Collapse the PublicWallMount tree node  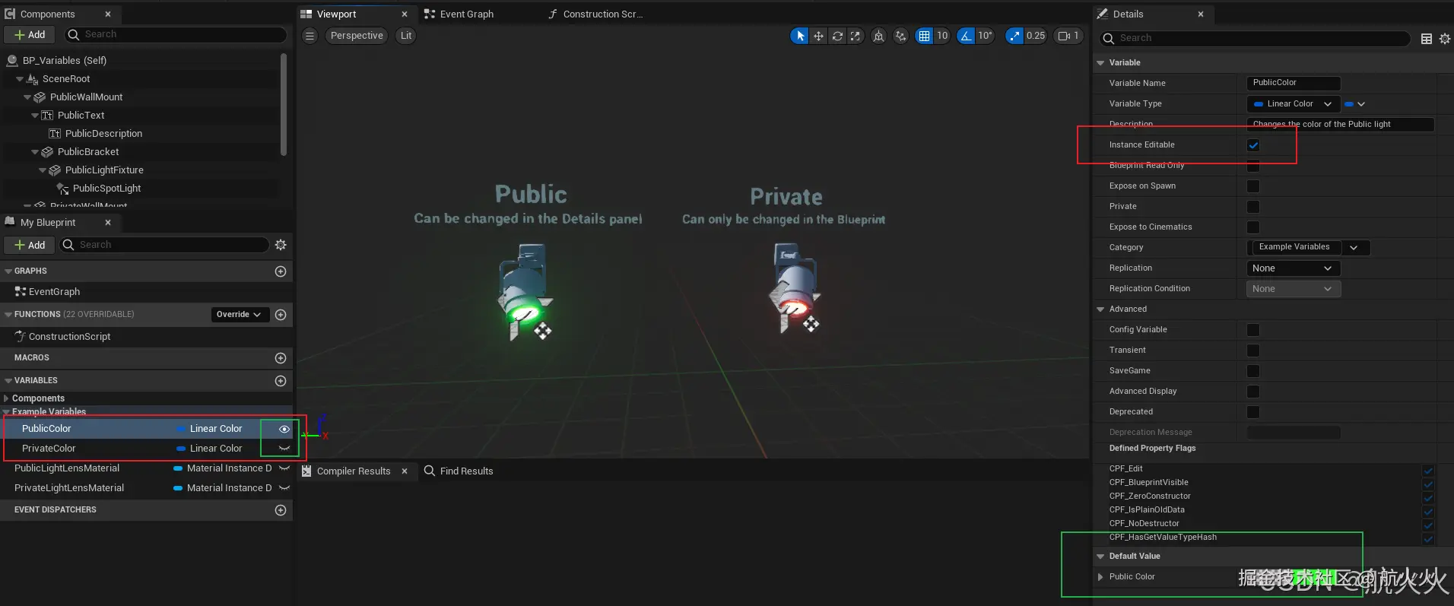27,97
